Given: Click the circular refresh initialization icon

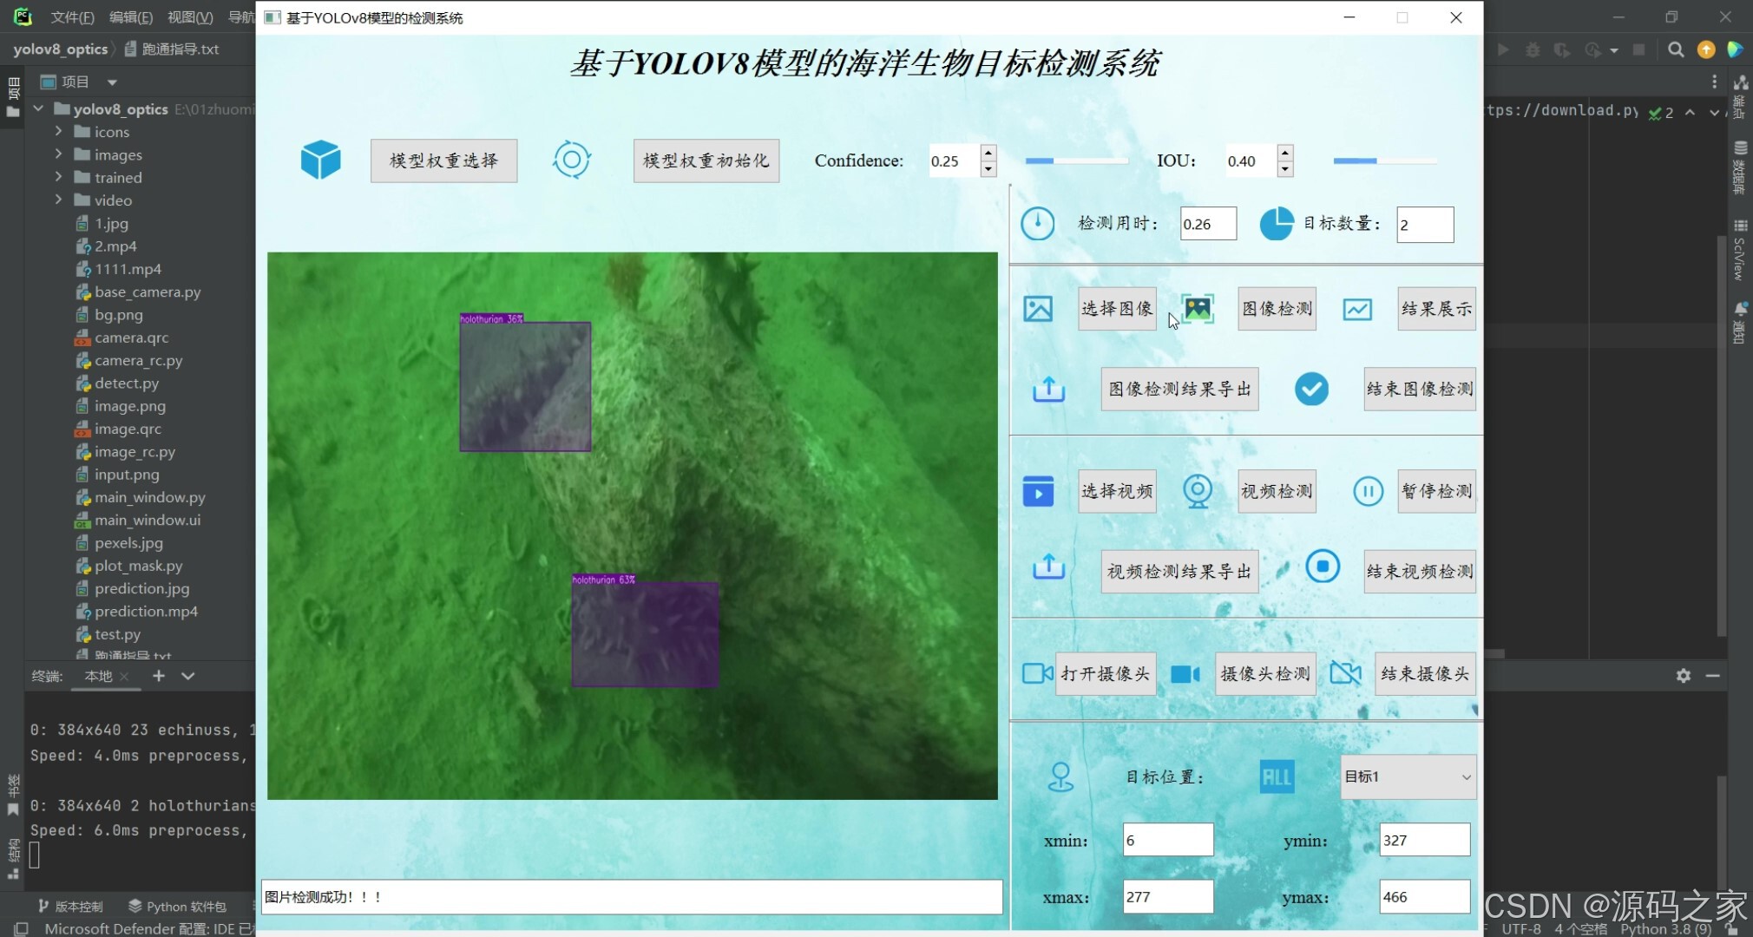Looking at the screenshot, I should (x=571, y=161).
